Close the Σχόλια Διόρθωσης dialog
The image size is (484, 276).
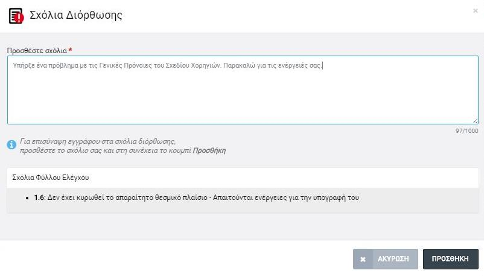pyautogui.click(x=476, y=11)
